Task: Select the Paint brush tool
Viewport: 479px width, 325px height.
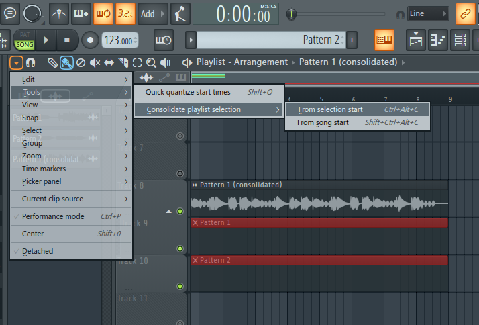Action: pyautogui.click(x=66, y=63)
